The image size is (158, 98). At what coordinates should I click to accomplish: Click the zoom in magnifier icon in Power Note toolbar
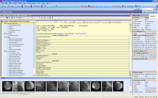click(12, 18)
